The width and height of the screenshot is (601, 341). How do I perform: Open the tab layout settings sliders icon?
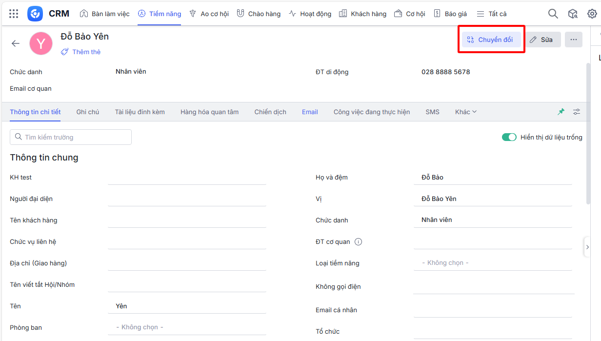[577, 112]
